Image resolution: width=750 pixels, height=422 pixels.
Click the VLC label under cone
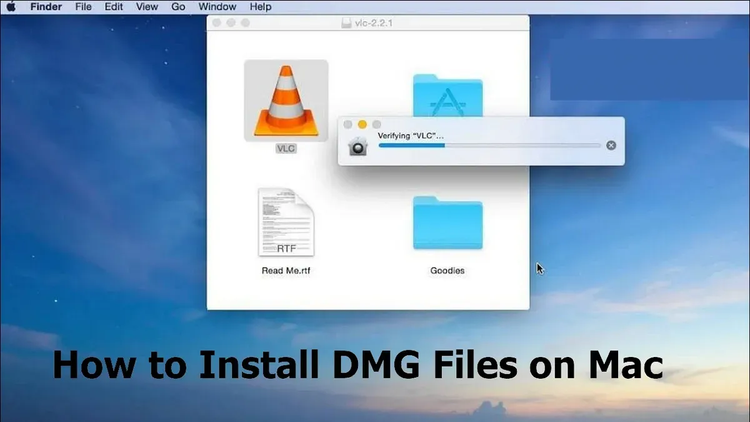[x=286, y=149]
